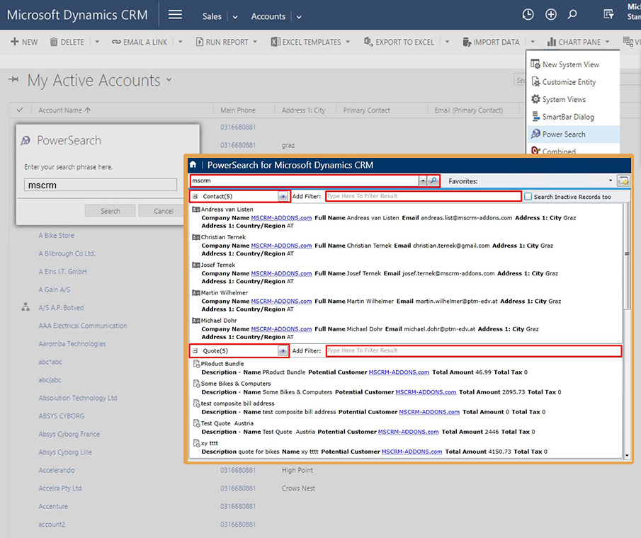Focus the PowerSearch window search box
This screenshot has width=641, height=538.
305,181
